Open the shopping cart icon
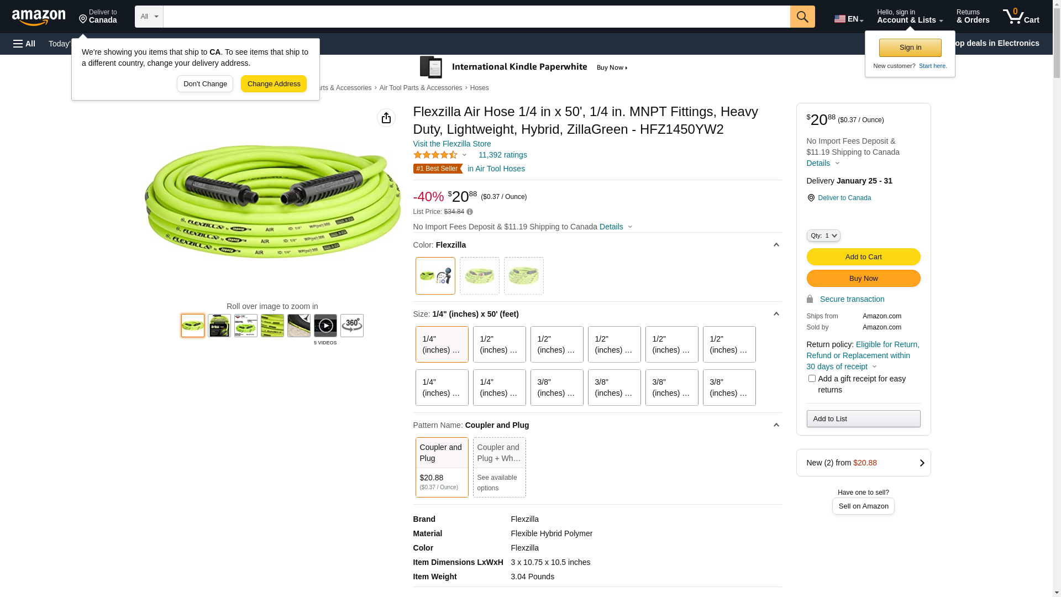The height and width of the screenshot is (597, 1061). [1021, 17]
